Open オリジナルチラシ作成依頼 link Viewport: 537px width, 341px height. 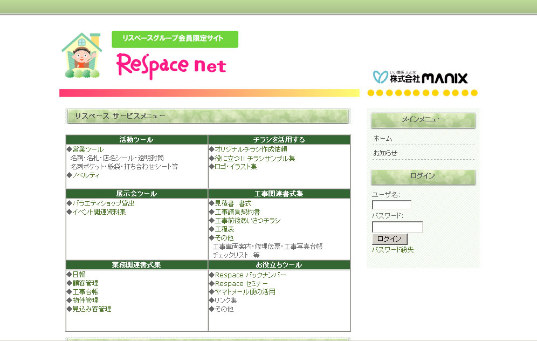pos(251,149)
